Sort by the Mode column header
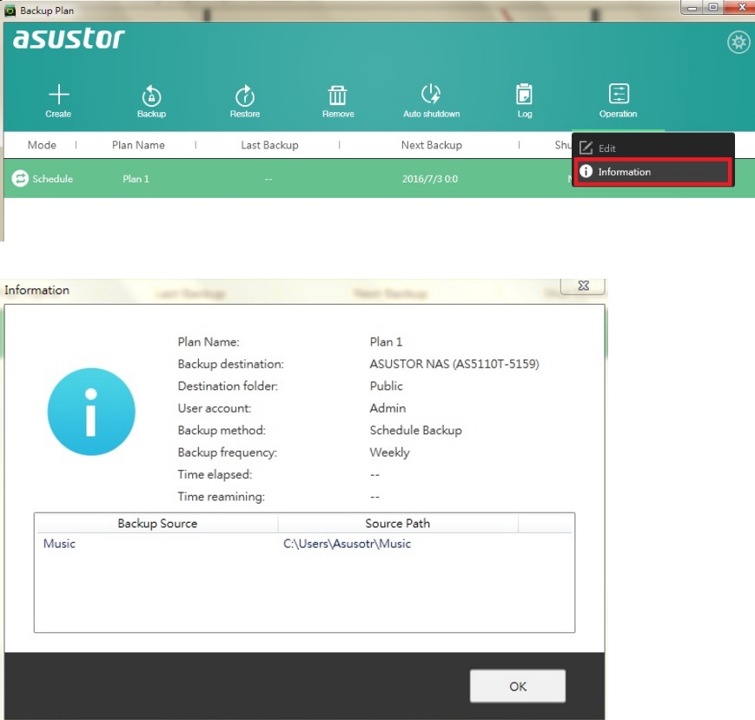The height and width of the screenshot is (720, 755). (42, 145)
